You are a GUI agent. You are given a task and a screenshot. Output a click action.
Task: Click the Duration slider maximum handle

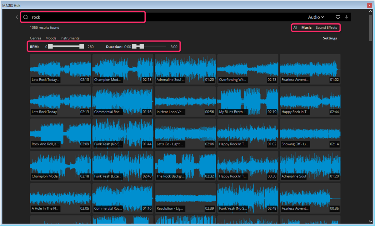[x=142, y=47]
